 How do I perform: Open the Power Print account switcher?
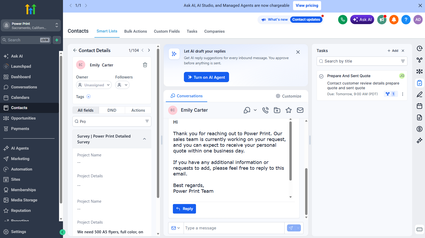coord(31,25)
